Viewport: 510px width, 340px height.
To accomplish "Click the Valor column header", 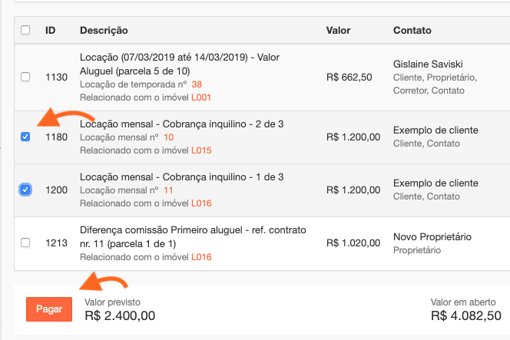I will (x=339, y=31).
